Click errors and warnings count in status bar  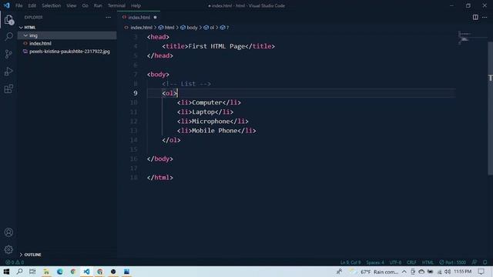[x=15, y=262]
